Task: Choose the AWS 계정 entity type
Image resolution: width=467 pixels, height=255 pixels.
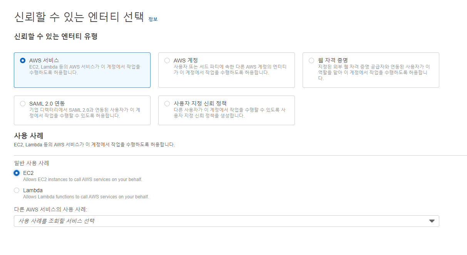Action: pyautogui.click(x=167, y=60)
